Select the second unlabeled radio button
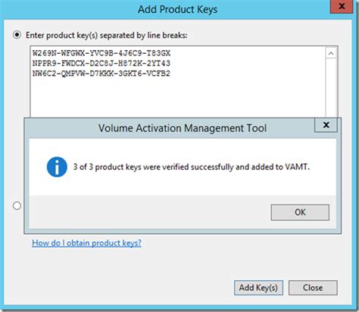Screen dimensions: 359x312 tap(17, 206)
